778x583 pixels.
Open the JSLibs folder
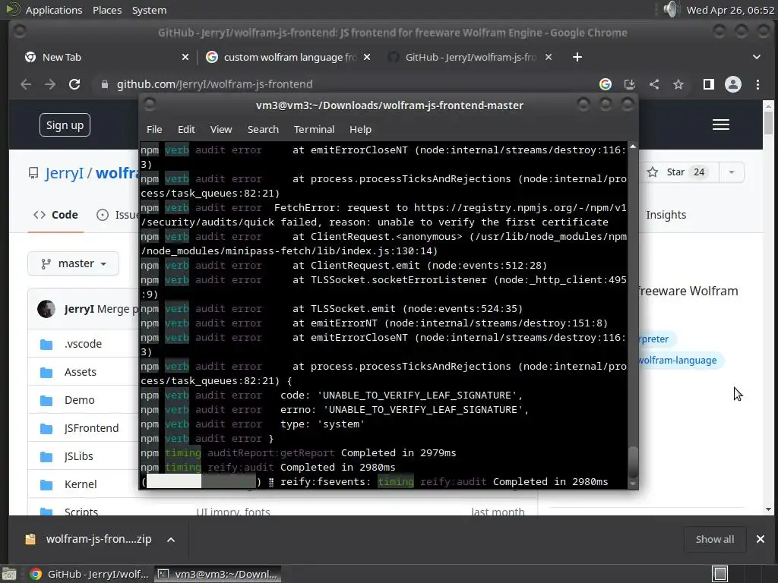78,456
